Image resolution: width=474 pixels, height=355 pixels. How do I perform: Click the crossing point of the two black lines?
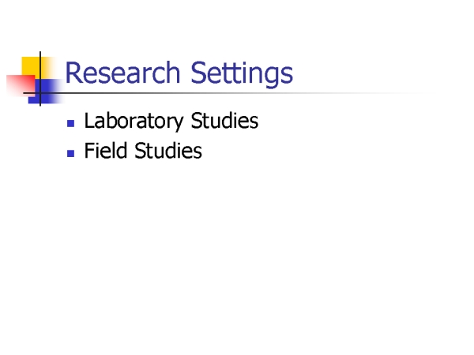pos(40,93)
